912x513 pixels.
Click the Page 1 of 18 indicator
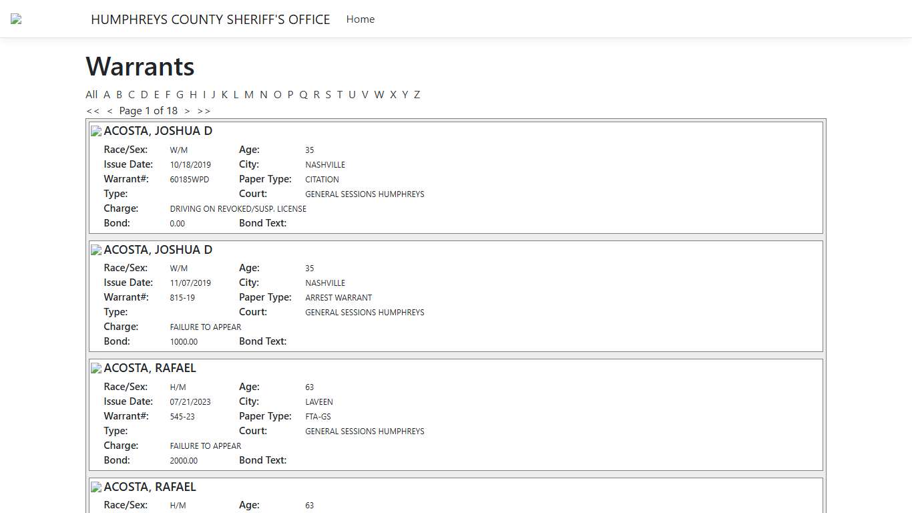click(x=148, y=110)
